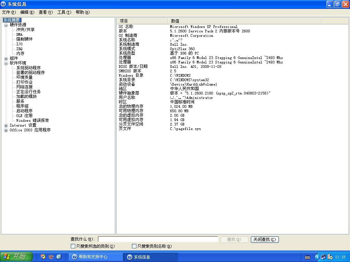Image resolution: width=350 pixels, height=262 pixels.
Task: Open the 编辑 menu
Action: (x=27, y=12)
